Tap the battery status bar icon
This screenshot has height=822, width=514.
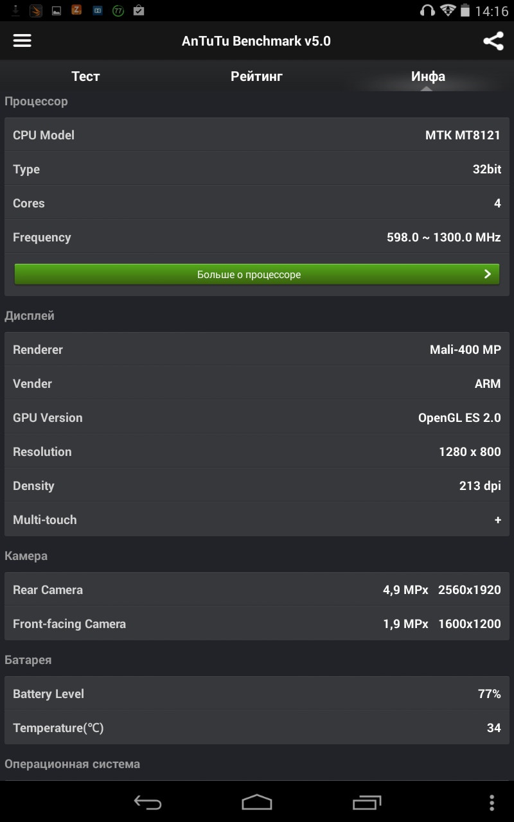466,10
